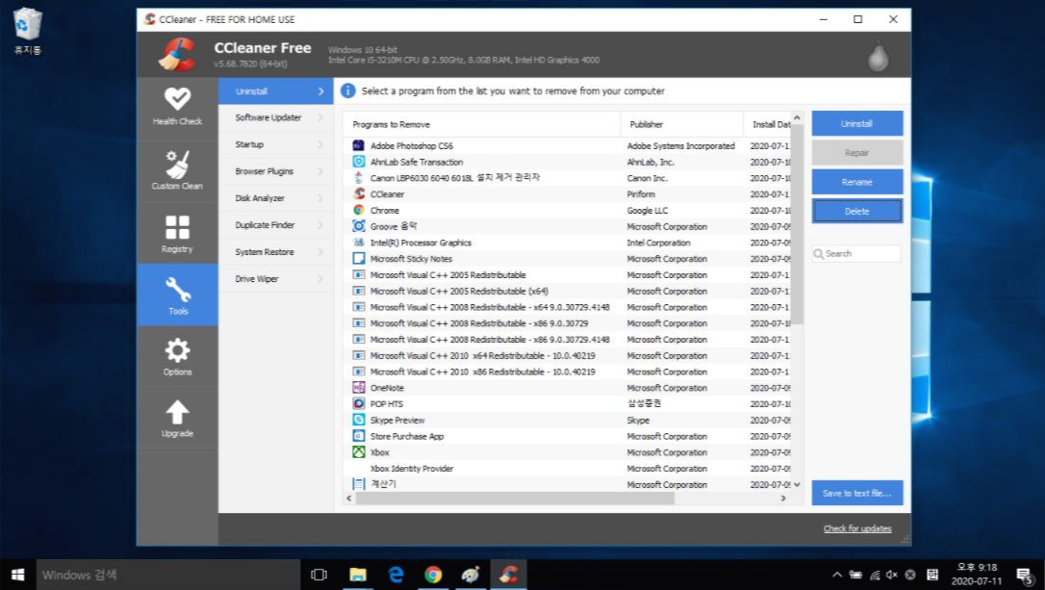1045x590 pixels.
Task: Open the Action Center notifications icon
Action: [x=1025, y=575]
